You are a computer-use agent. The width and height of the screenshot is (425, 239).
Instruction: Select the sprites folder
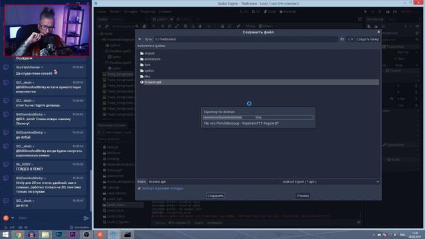pyautogui.click(x=147, y=70)
